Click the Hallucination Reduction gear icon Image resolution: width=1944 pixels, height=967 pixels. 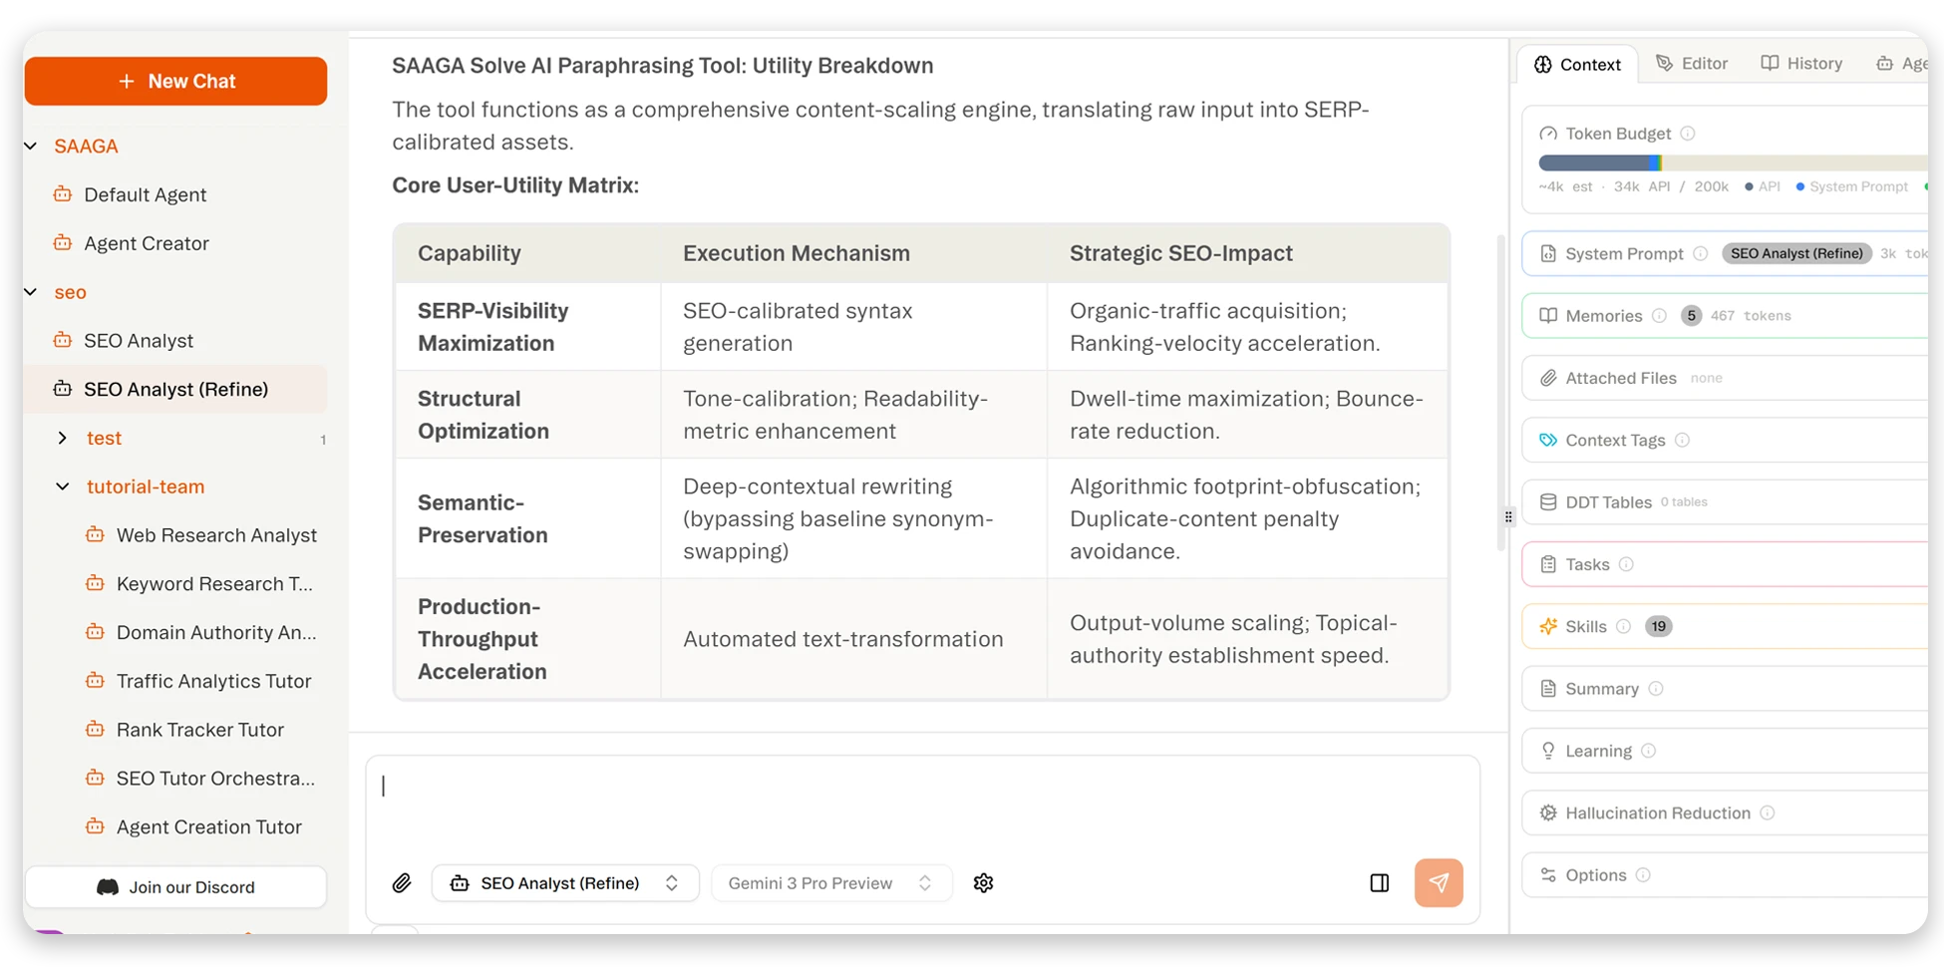[1548, 812]
